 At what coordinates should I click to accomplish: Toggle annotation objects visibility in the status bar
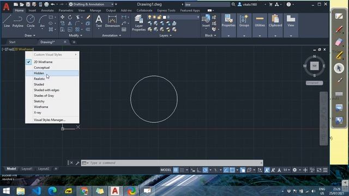(267, 170)
